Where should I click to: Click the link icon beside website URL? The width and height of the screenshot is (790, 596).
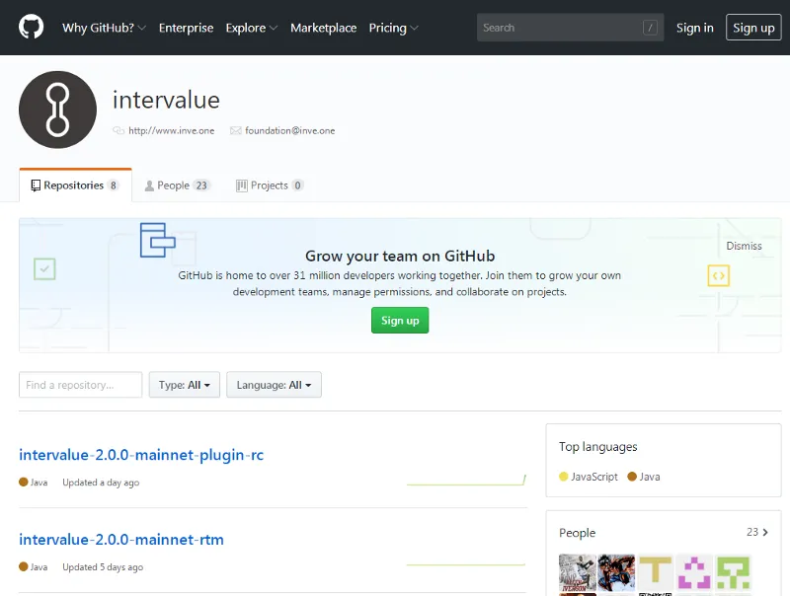pos(118,131)
